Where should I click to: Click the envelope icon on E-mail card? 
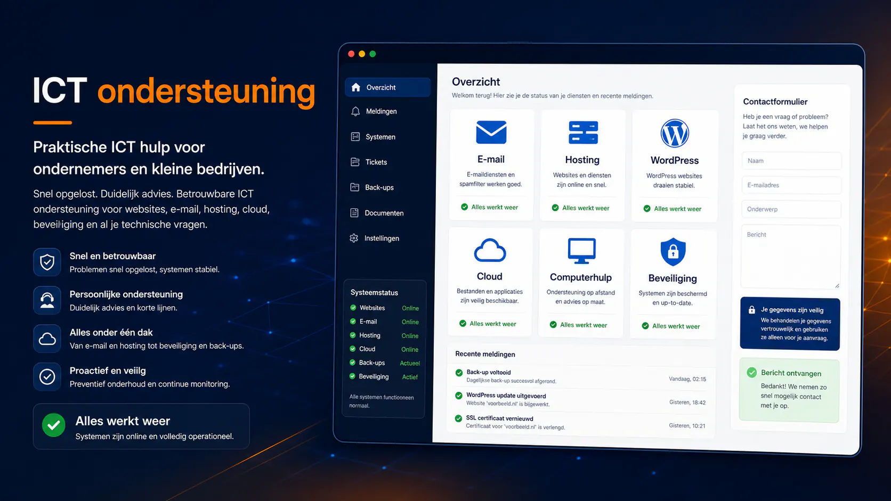(491, 133)
